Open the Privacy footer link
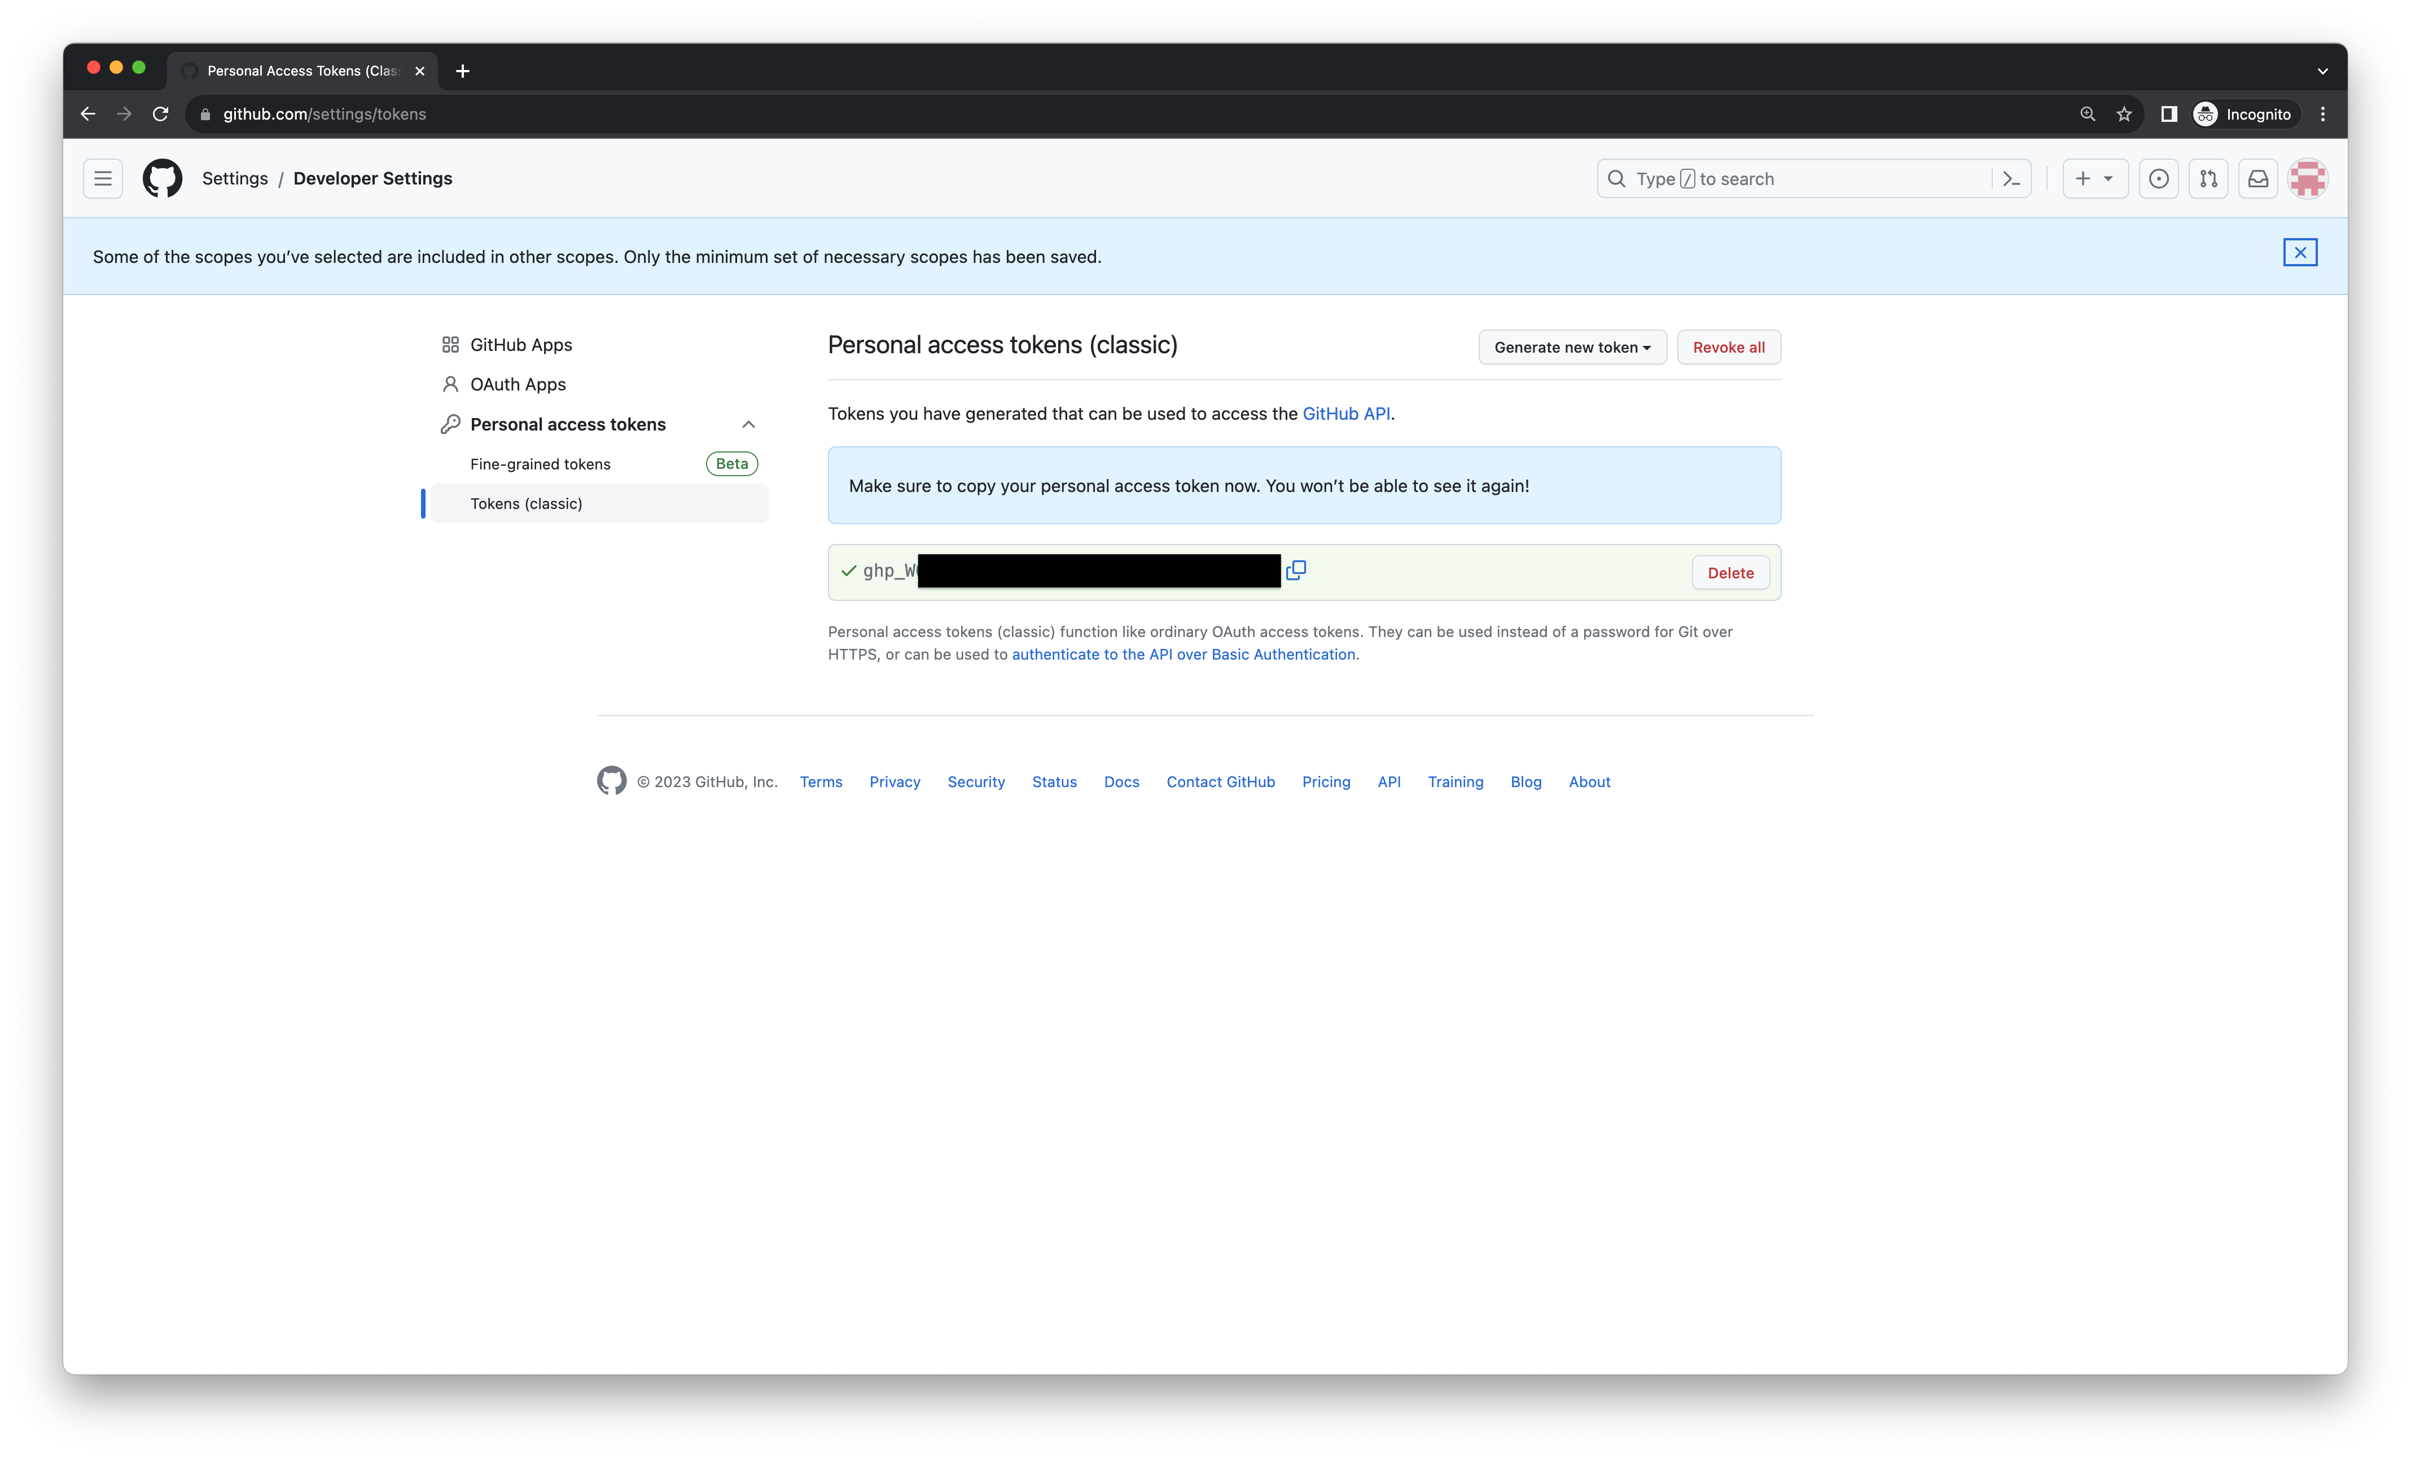 [x=895, y=781]
